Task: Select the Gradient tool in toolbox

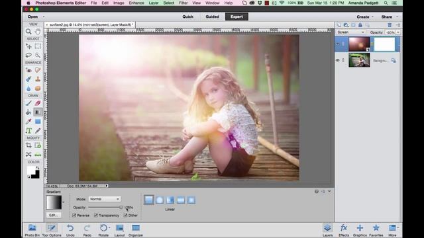Action: (38, 112)
